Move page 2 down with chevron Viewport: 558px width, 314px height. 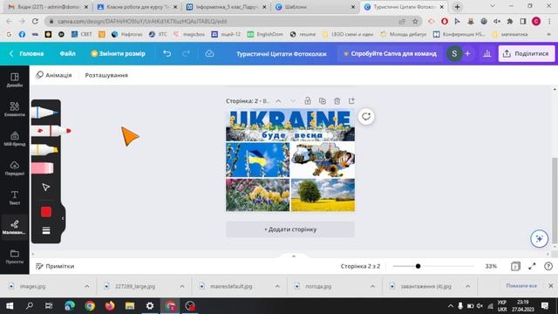click(293, 101)
